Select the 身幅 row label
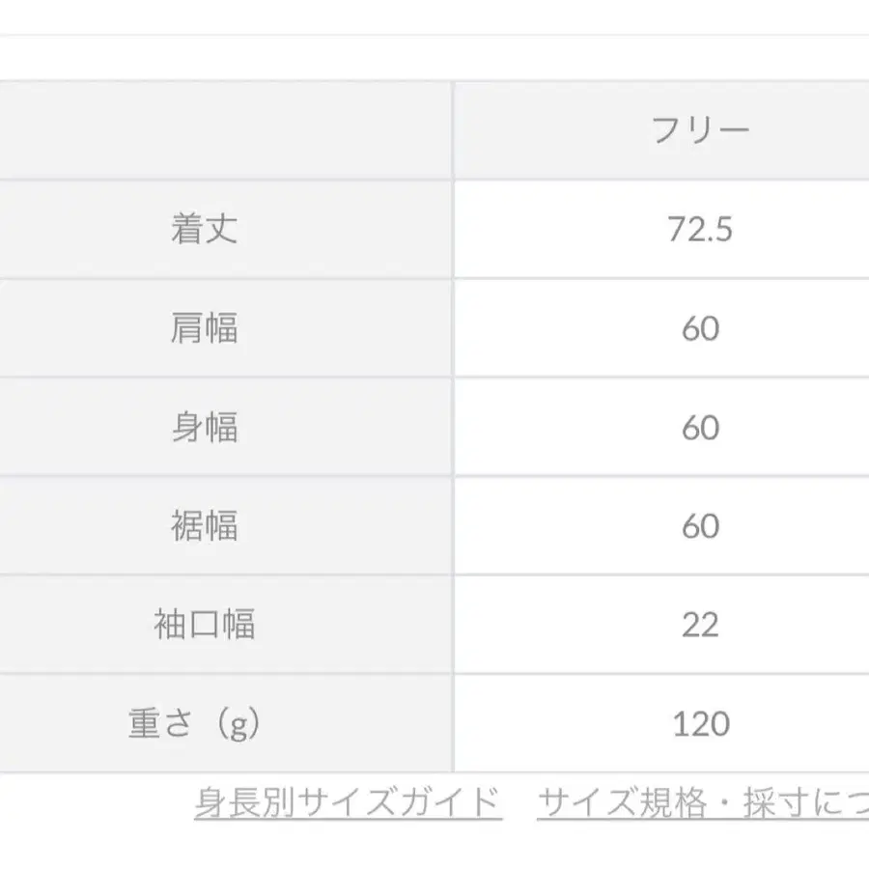 pyautogui.click(x=204, y=428)
